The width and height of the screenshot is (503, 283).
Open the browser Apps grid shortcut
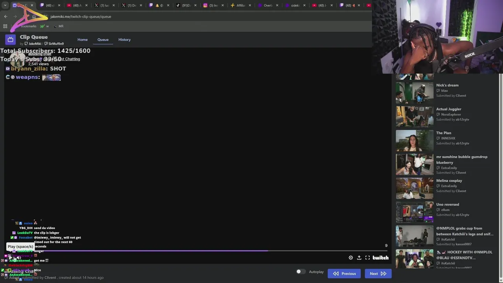(x=5, y=26)
